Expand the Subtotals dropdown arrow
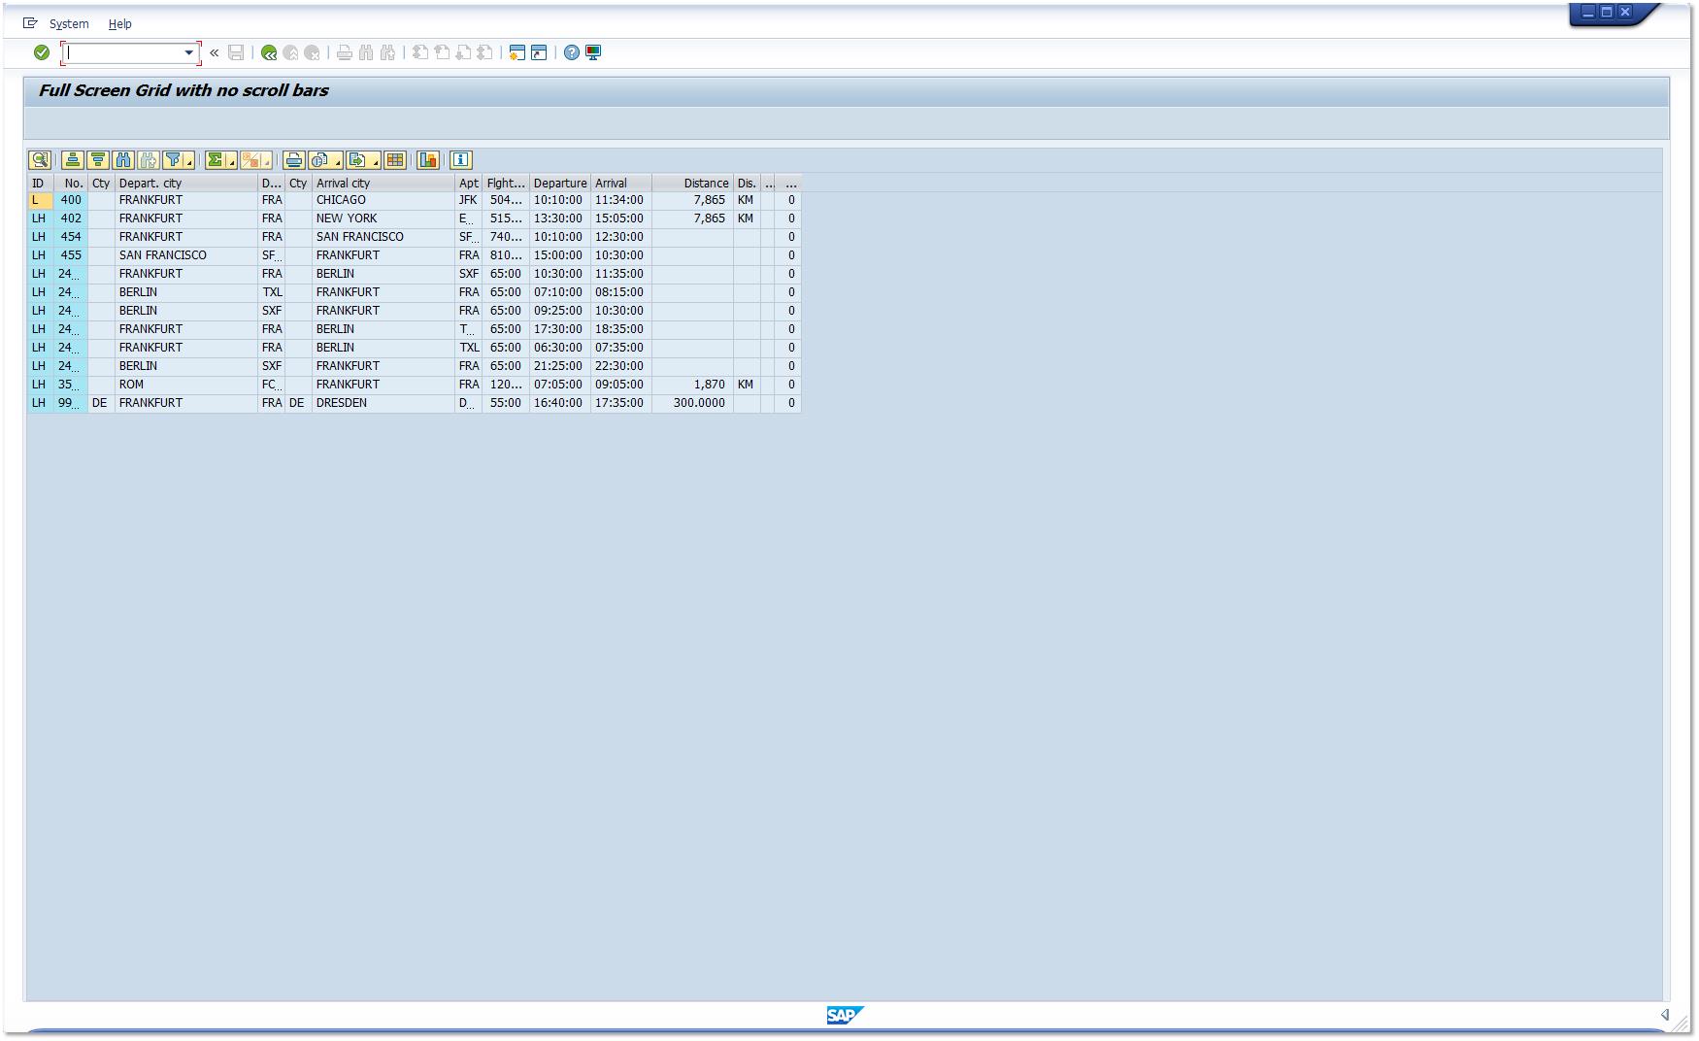The width and height of the screenshot is (1699, 1041). tap(267, 161)
